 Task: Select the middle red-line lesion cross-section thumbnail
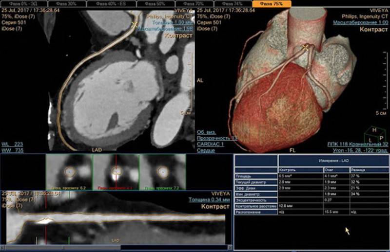click(x=116, y=172)
